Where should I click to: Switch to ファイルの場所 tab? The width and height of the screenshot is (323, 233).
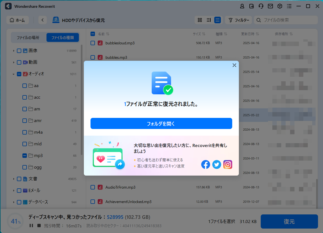[x=28, y=37]
